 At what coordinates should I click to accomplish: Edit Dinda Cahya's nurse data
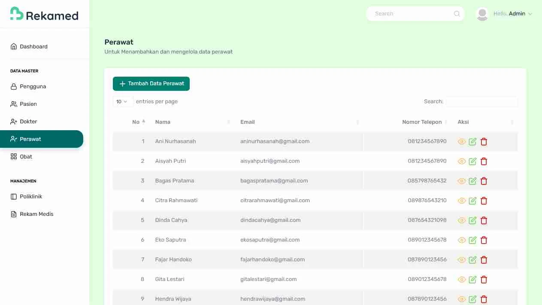(472, 221)
